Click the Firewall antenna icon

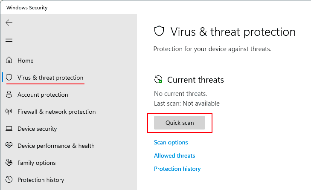[9, 112]
